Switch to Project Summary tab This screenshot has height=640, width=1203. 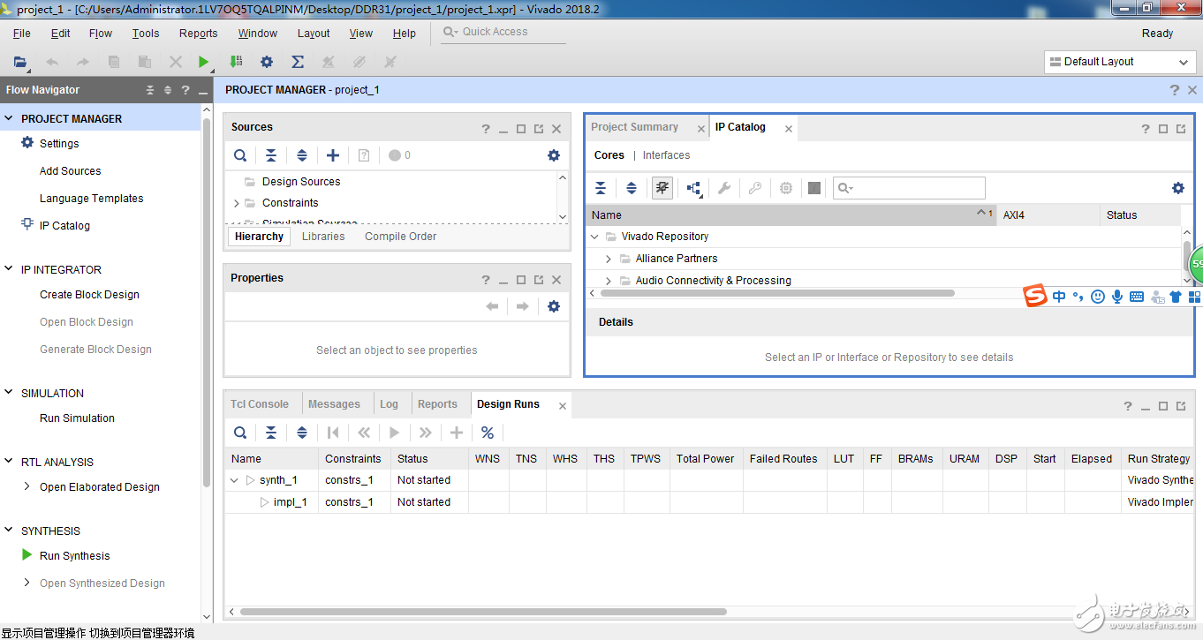click(x=635, y=127)
